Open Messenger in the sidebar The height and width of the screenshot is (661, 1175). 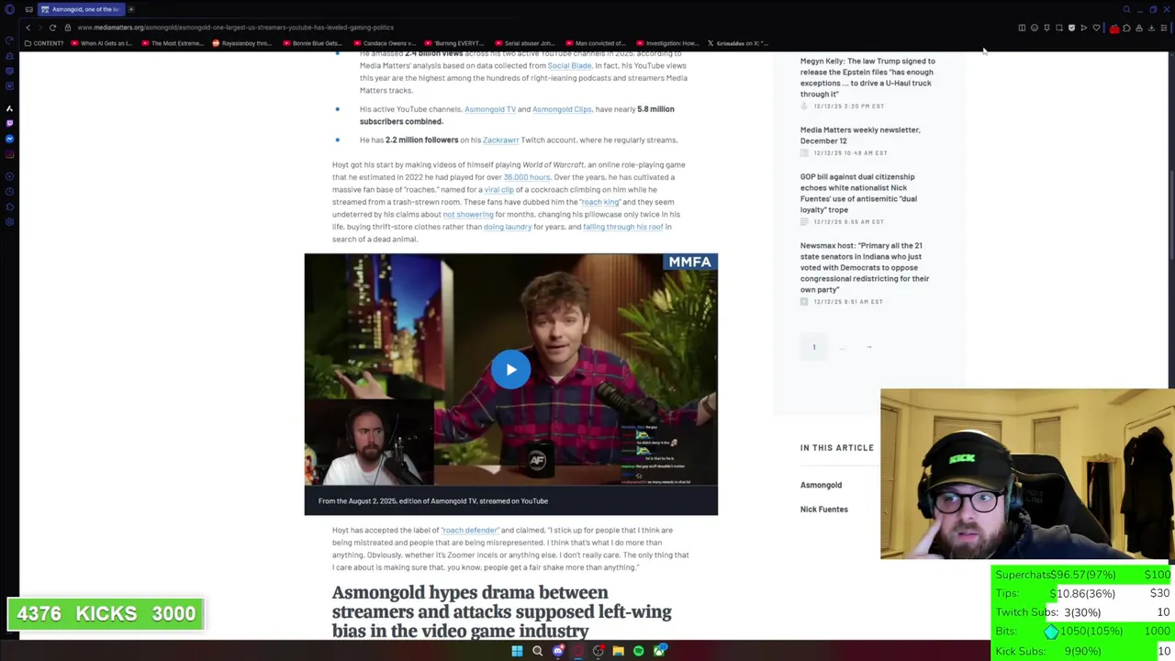pyautogui.click(x=9, y=139)
